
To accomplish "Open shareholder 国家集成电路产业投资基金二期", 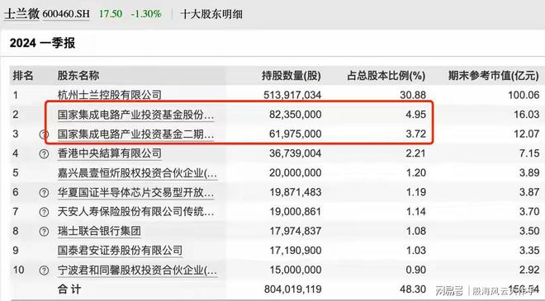I will coord(135,134).
